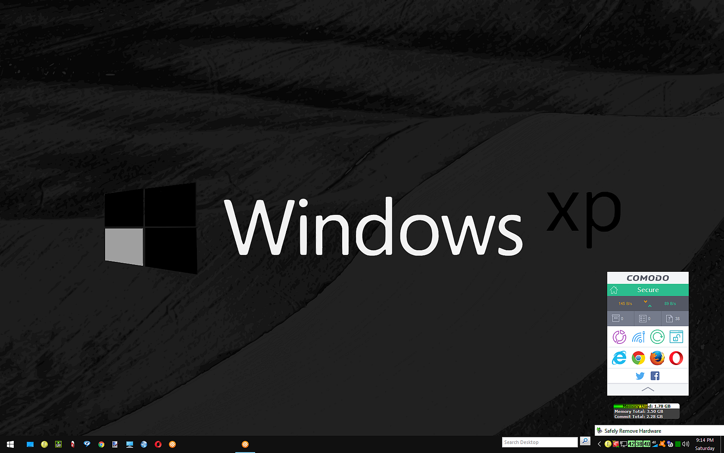The height and width of the screenshot is (453, 724).
Task: Click the Safely Remove Hardware popup
Action: click(x=659, y=431)
